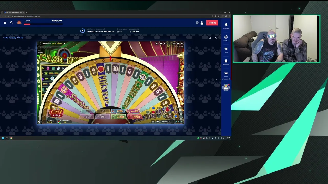Click the red Talletus deposit button
The width and height of the screenshot is (328, 184).
(x=212, y=23)
